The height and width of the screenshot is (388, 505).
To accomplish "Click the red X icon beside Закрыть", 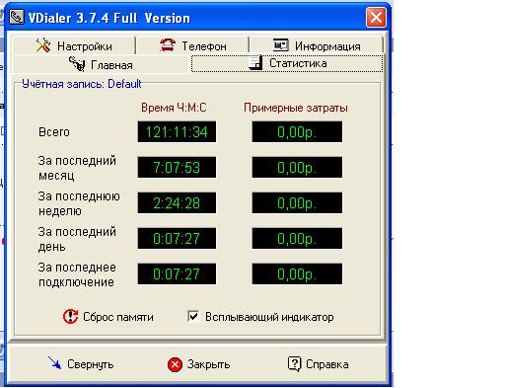I will tap(175, 364).
